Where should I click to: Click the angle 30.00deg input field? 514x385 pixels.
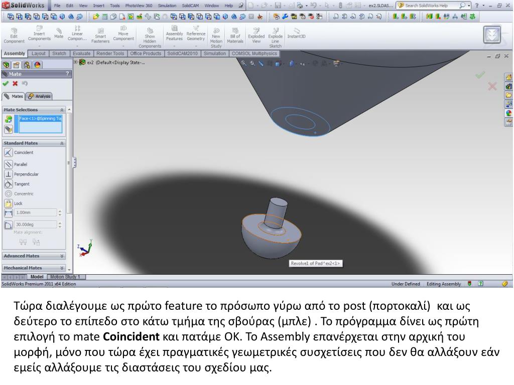(x=36, y=225)
